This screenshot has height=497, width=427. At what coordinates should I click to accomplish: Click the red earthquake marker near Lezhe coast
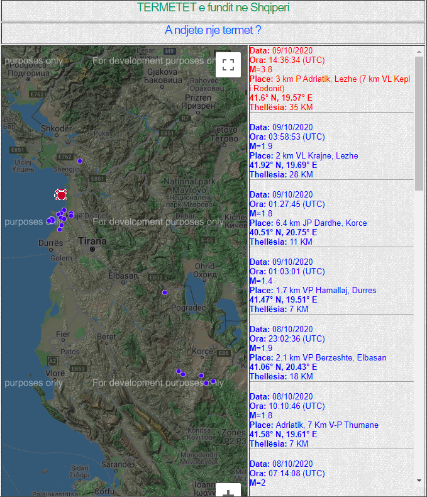[x=61, y=194]
